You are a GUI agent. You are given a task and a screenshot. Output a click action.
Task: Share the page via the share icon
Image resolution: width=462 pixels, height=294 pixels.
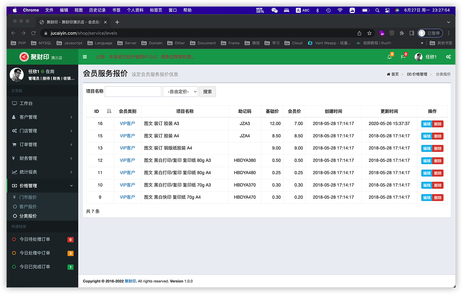click(x=359, y=33)
